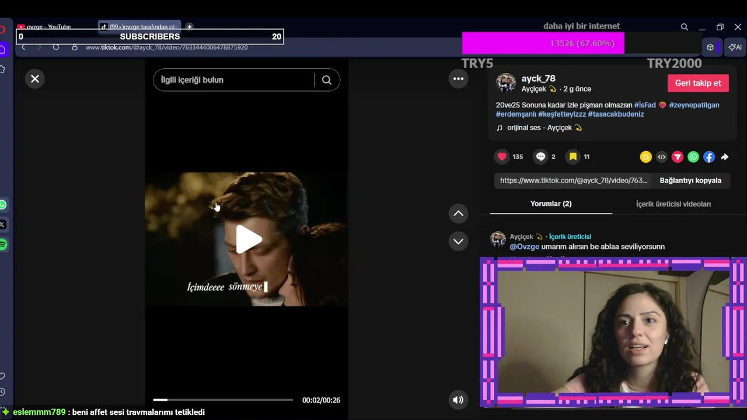
Task: Repost the video with yellow repost icon
Action: (645, 157)
